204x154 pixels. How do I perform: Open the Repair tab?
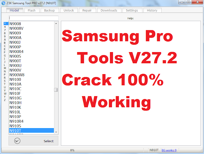(x=87, y=10)
